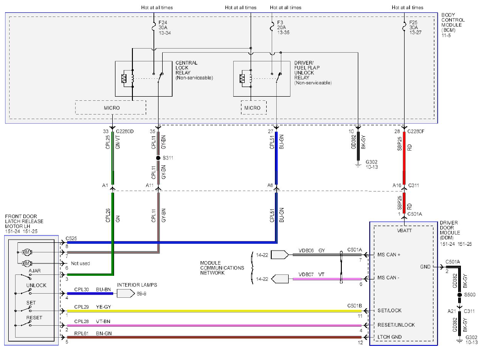Click the F3 20A fuse symbol
The image size is (482, 350).
(x=272, y=27)
